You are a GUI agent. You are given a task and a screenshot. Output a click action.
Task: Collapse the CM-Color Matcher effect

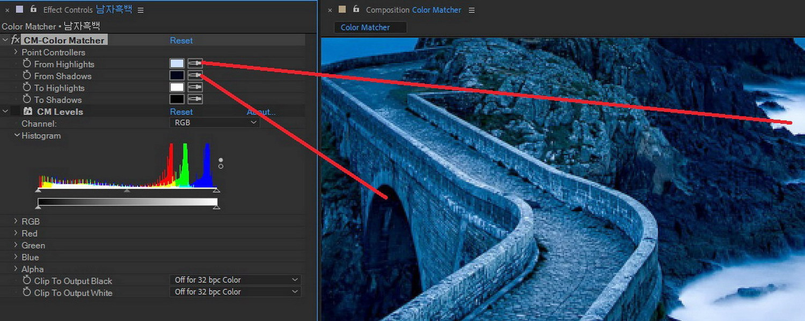click(x=5, y=40)
